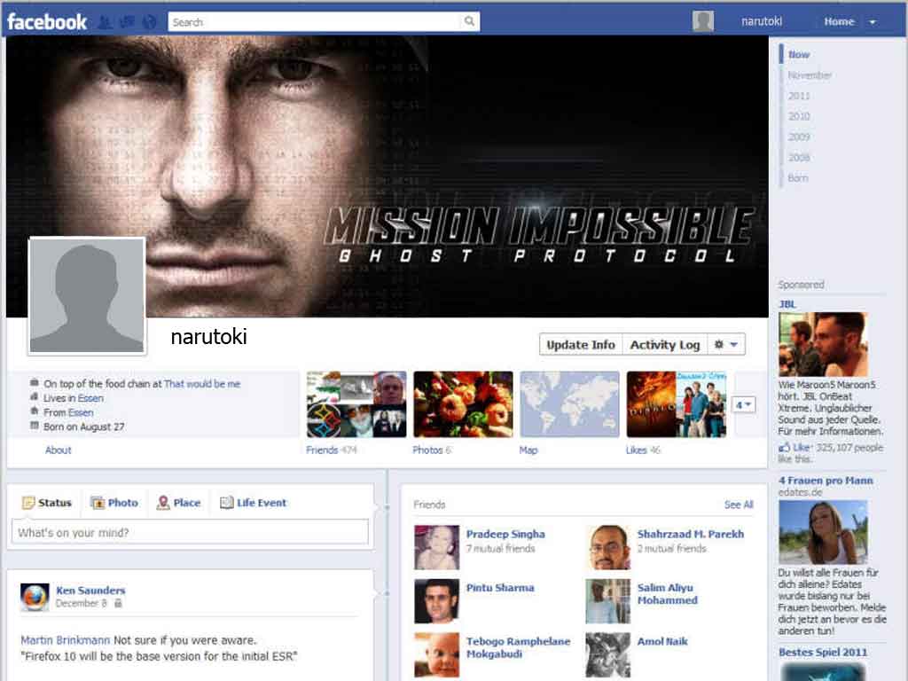908x681 pixels.
Task: Open Pintu Sharma's profile
Action: pyautogui.click(x=500, y=588)
